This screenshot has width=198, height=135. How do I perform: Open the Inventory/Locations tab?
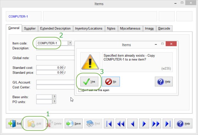[x=88, y=28]
